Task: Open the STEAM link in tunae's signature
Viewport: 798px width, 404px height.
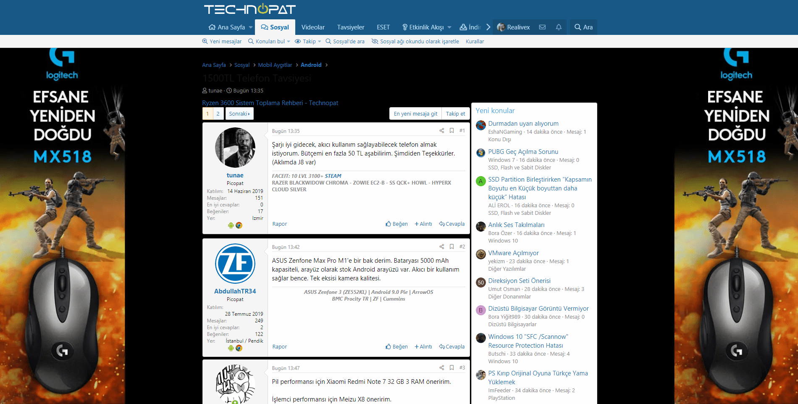Action: tap(333, 176)
